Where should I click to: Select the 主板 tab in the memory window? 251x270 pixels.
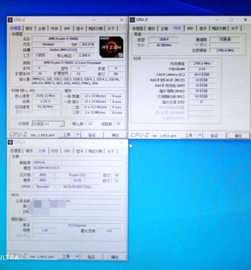point(164,29)
